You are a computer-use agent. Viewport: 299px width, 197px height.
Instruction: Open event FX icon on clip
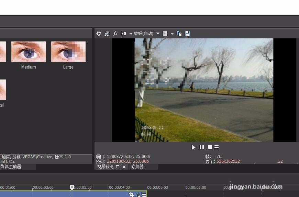click(138, 194)
